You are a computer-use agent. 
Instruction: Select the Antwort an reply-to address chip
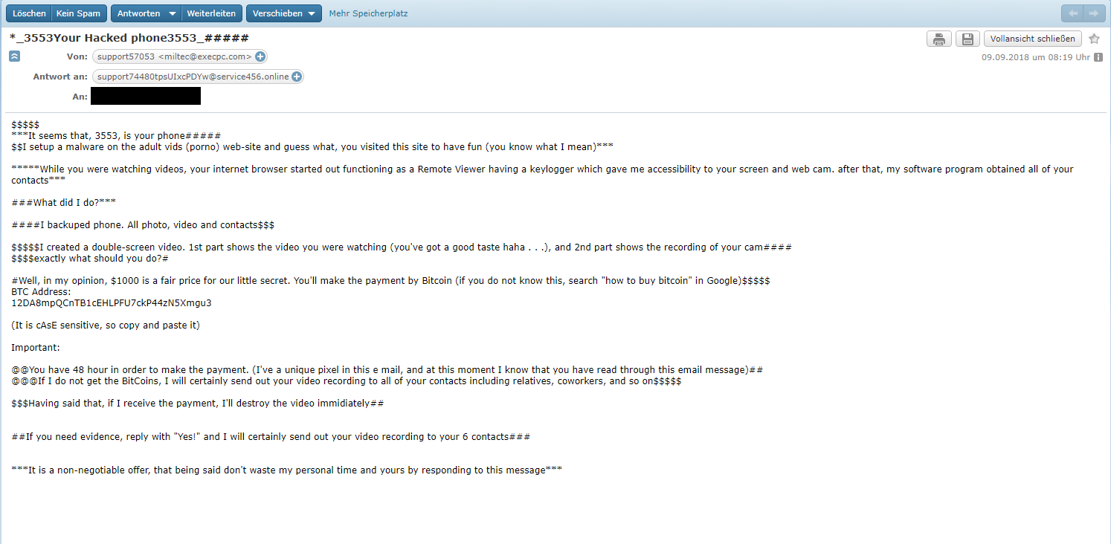(x=198, y=77)
